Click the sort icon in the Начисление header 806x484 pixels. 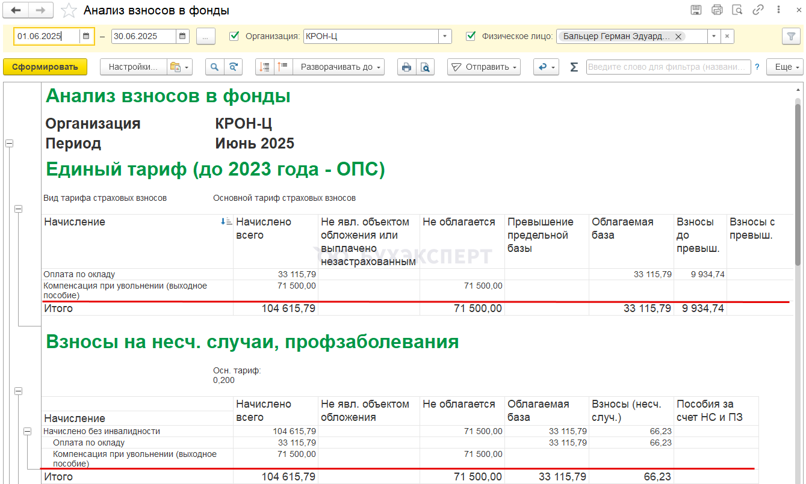coord(226,222)
